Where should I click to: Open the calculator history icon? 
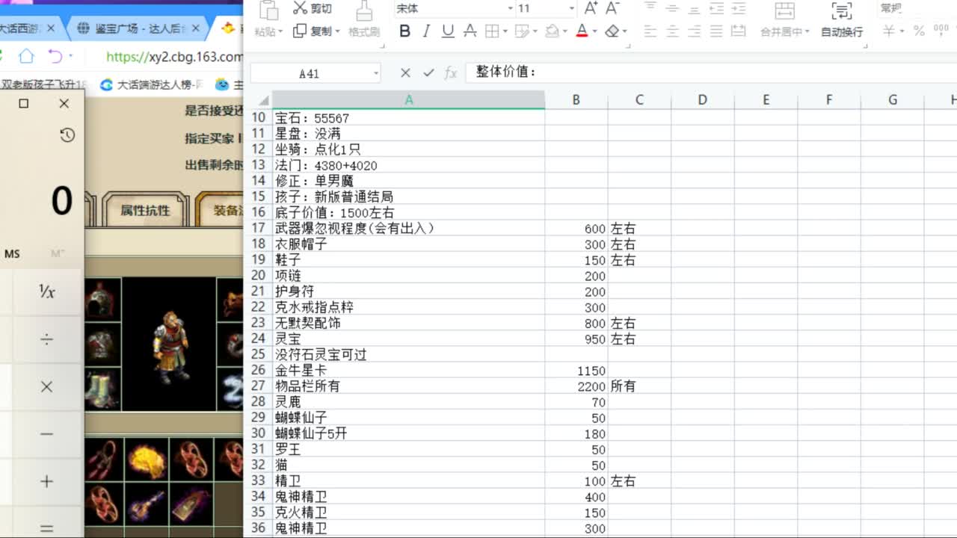67,135
